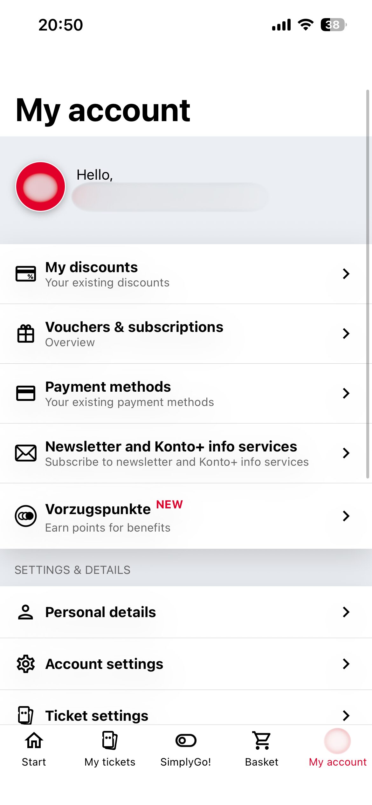Open the Basket tab

click(x=262, y=749)
